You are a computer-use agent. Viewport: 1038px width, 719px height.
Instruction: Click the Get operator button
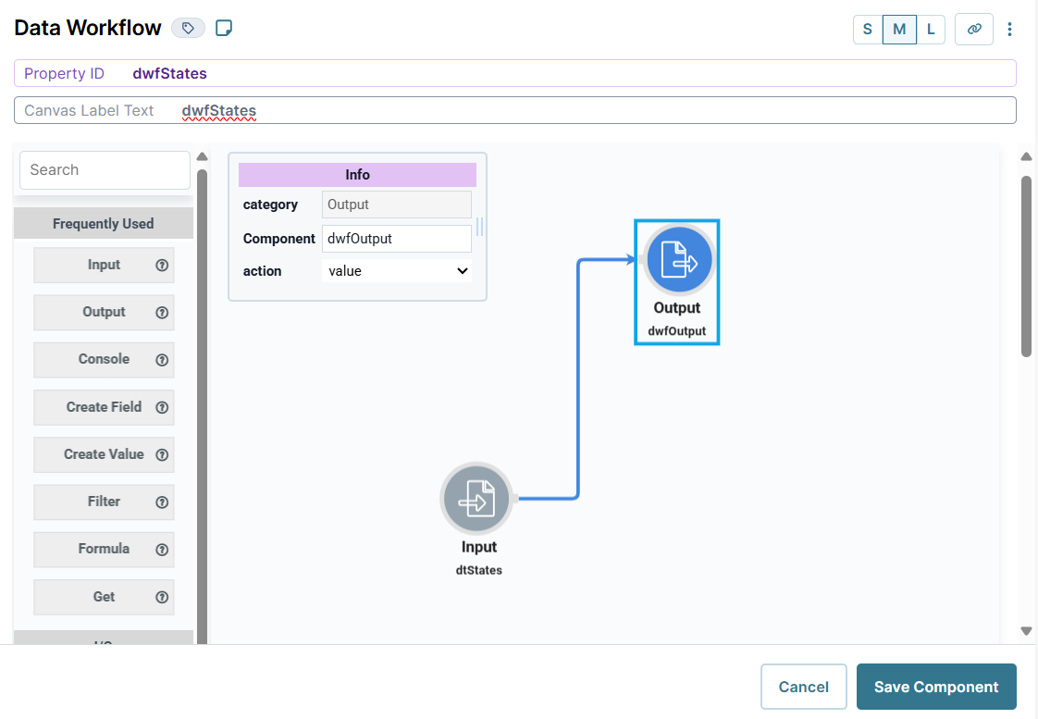pyautogui.click(x=104, y=597)
